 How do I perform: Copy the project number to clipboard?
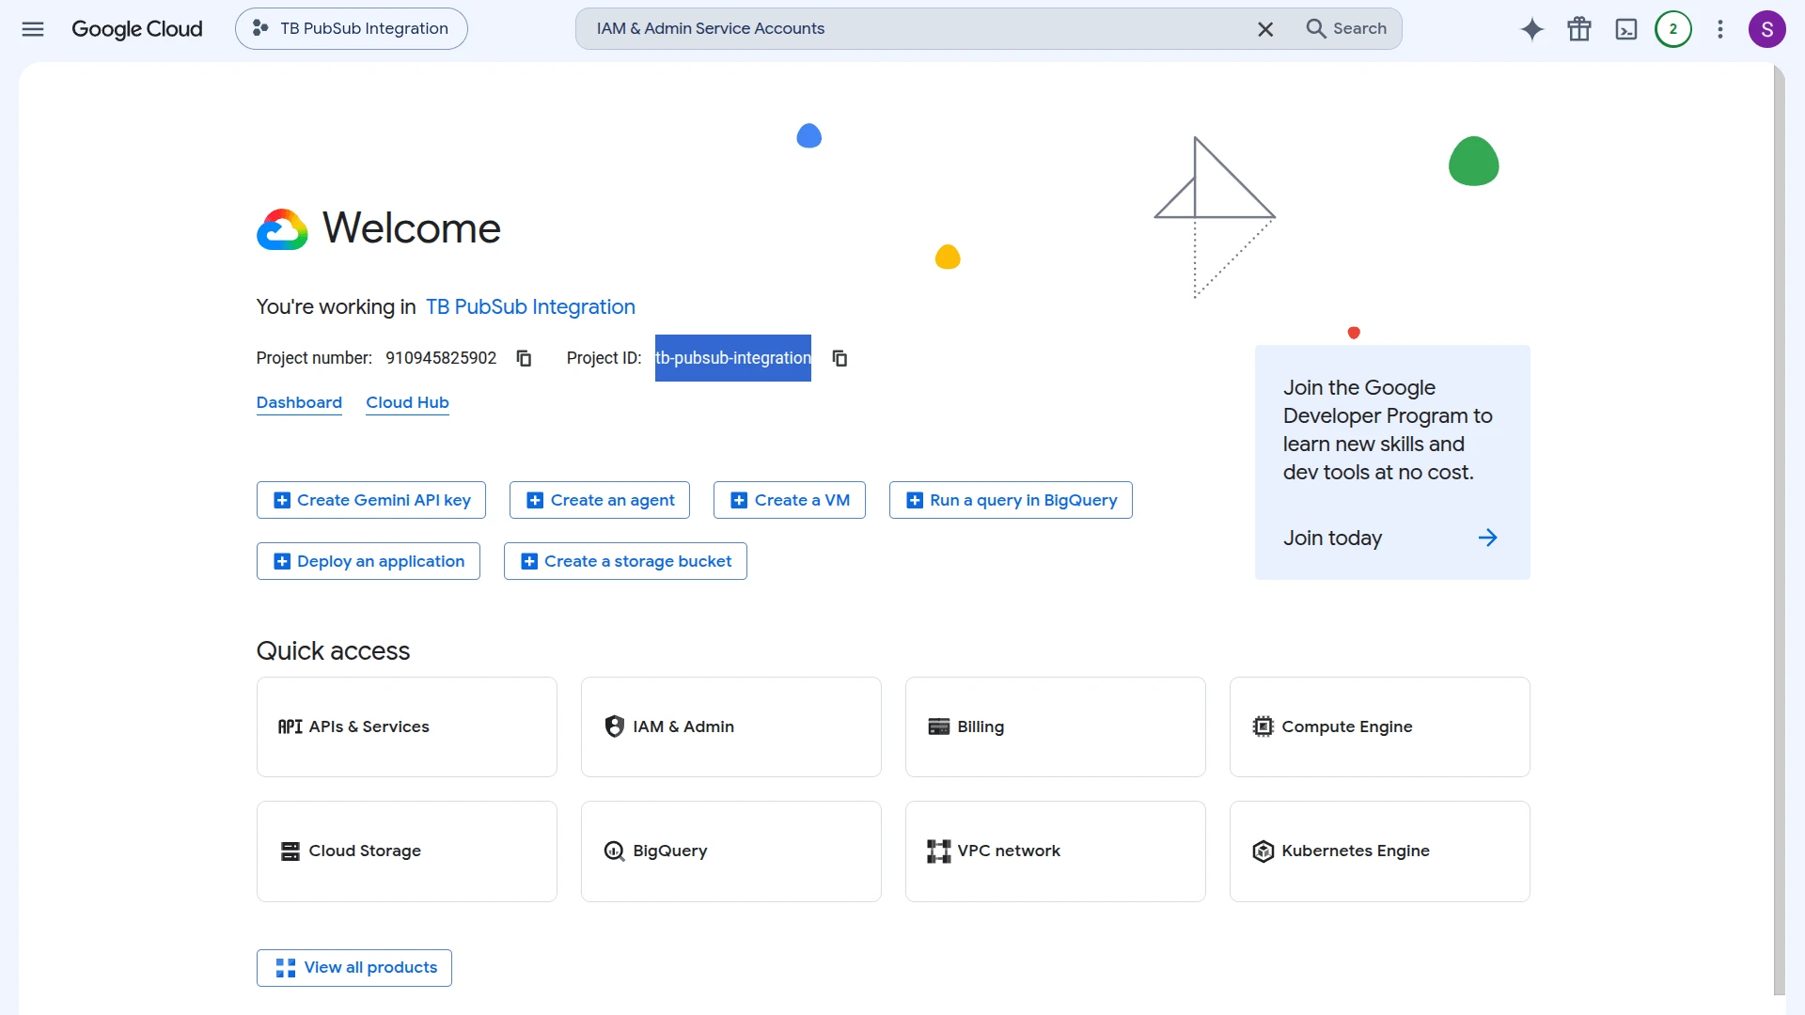[x=524, y=358]
